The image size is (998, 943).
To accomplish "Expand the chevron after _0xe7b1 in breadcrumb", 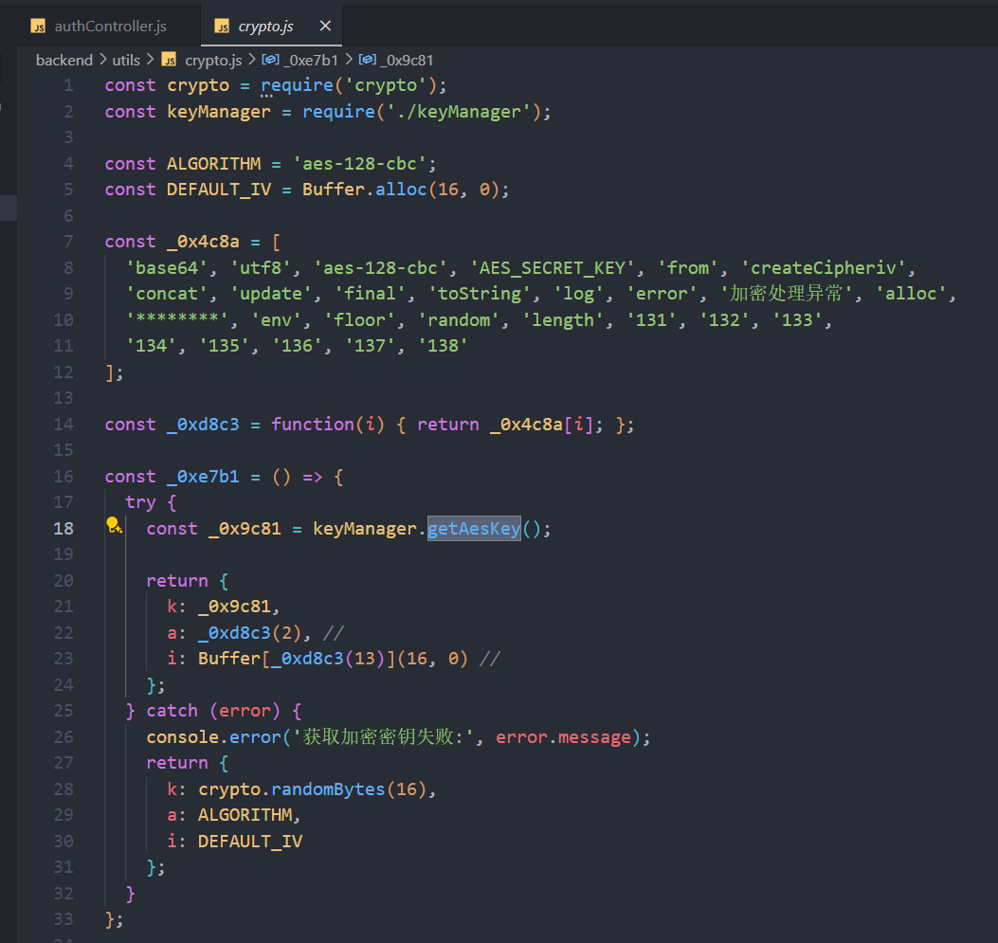I will pyautogui.click(x=349, y=59).
